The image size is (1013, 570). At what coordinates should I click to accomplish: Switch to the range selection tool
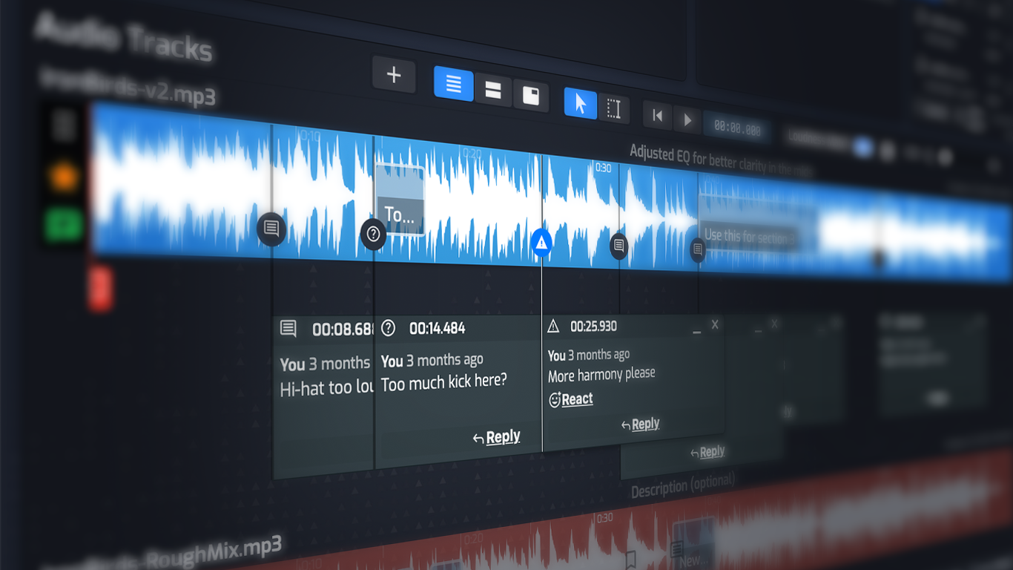614,109
